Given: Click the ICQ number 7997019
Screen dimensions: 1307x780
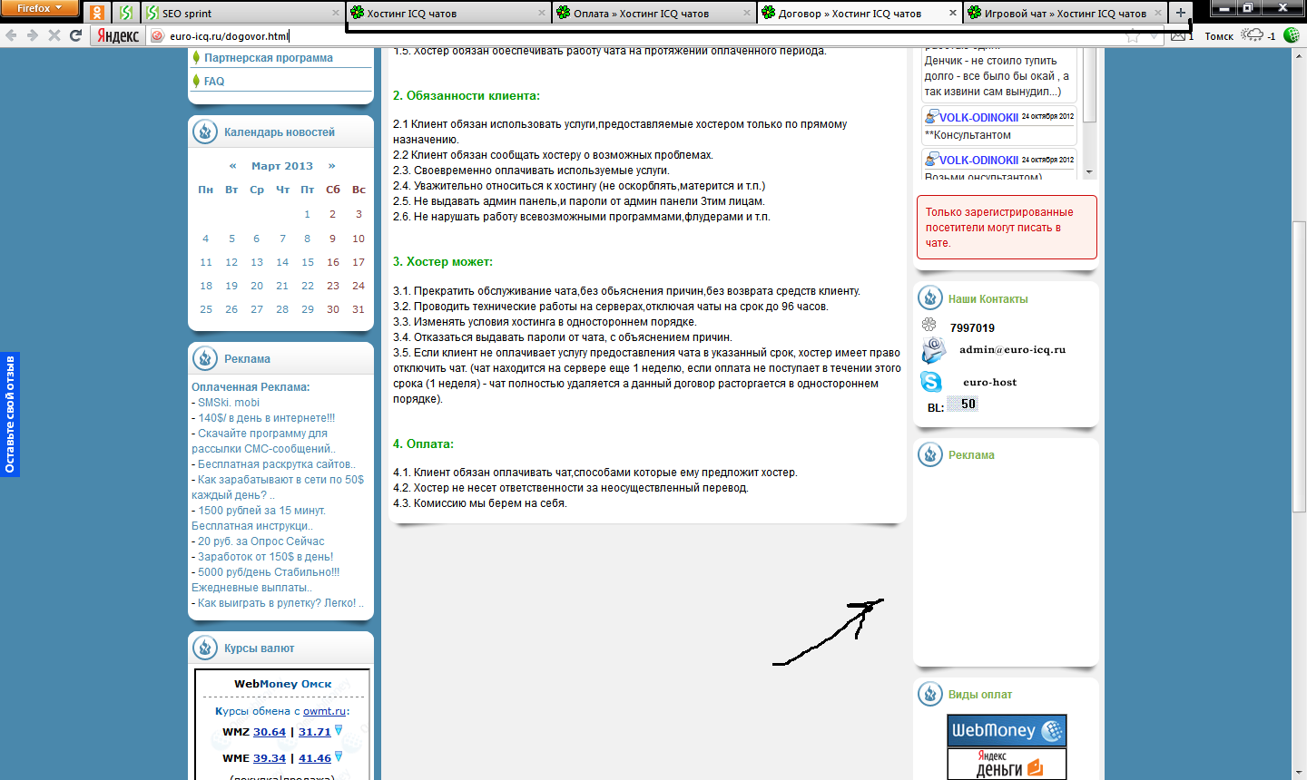Looking at the screenshot, I should click(x=972, y=328).
